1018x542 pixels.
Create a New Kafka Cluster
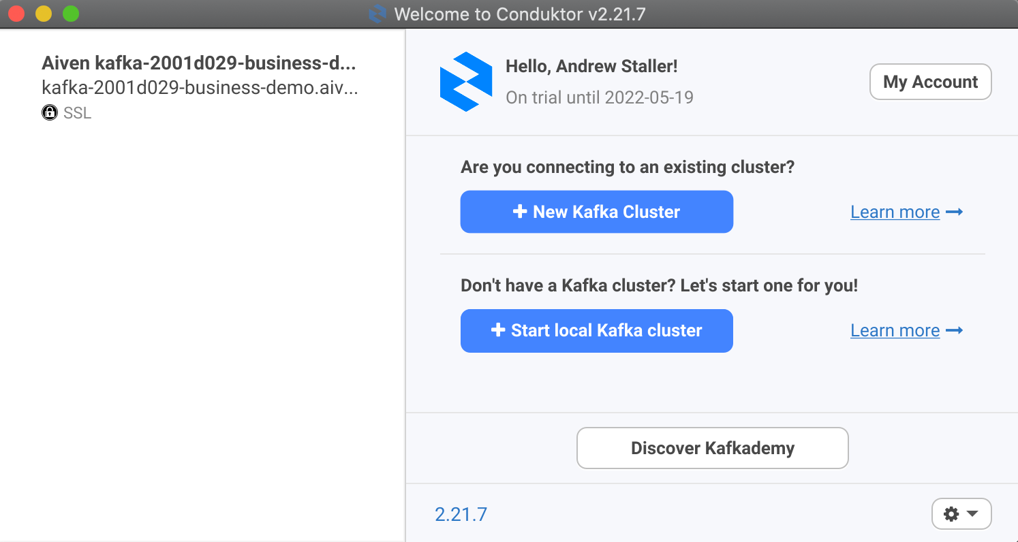coord(597,212)
